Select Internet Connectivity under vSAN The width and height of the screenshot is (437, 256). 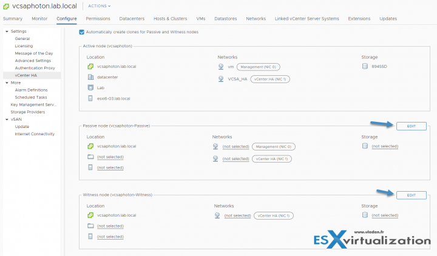click(x=35, y=134)
